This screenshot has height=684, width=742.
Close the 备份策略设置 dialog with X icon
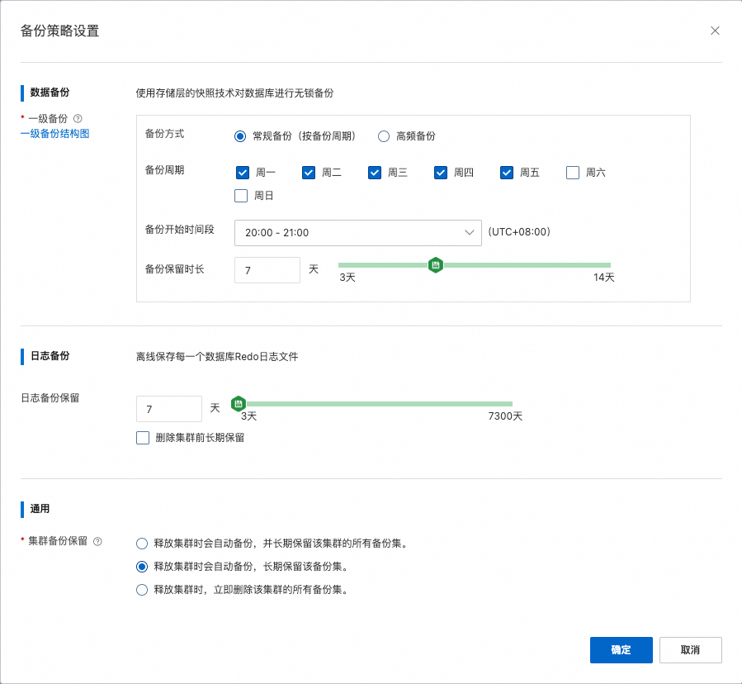[715, 31]
